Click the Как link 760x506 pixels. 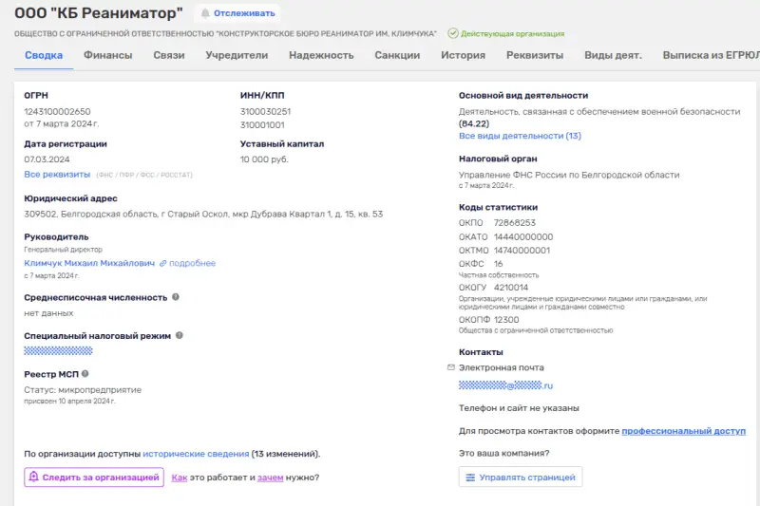click(x=180, y=478)
